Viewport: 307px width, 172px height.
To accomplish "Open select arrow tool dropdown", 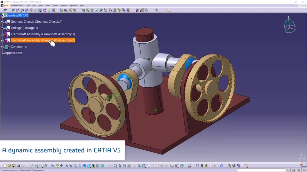I will click(170, 11).
